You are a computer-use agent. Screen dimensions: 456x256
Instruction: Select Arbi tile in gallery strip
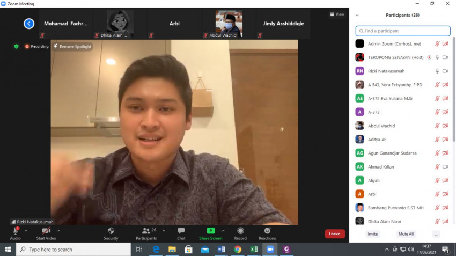[174, 24]
